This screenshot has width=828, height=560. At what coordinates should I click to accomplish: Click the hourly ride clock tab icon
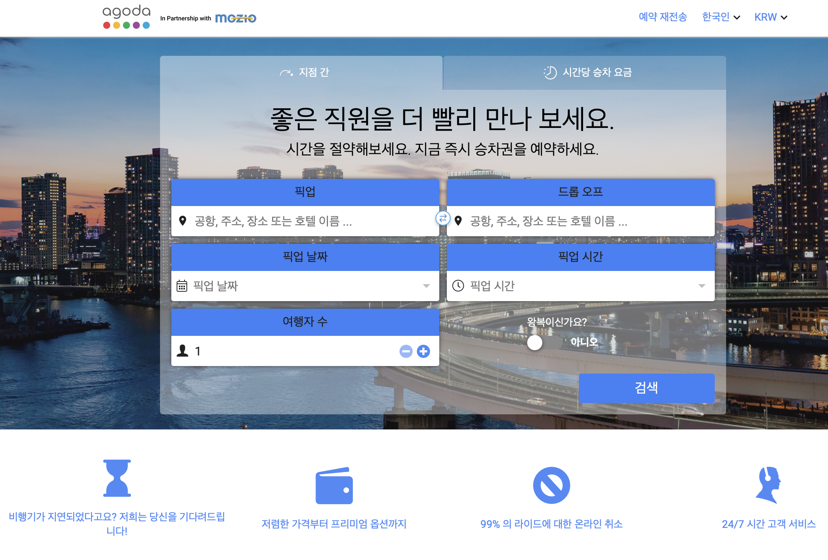[550, 72]
